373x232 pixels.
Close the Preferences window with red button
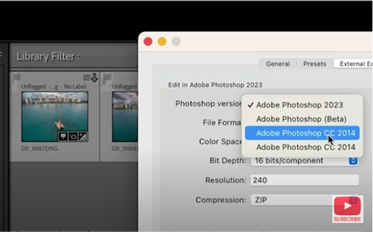coord(148,42)
